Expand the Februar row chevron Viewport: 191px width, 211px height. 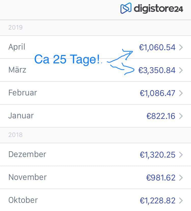(181, 93)
